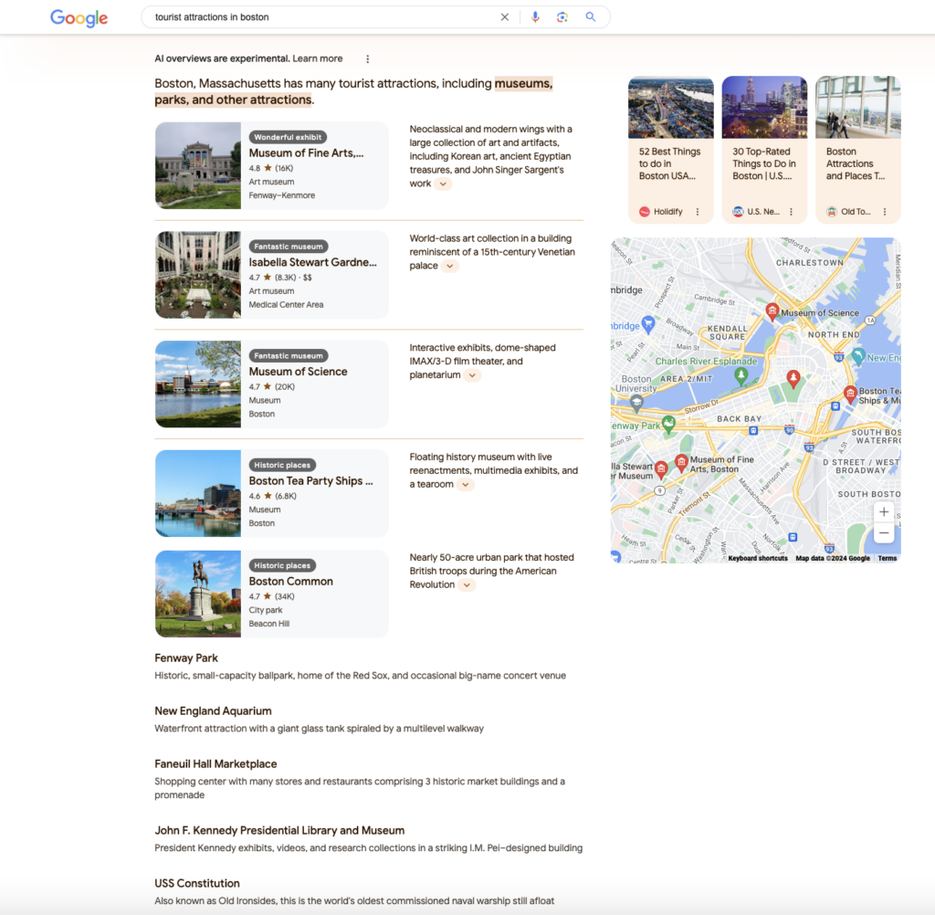Click the John F. Kennedy Presidential Library heading
The image size is (935, 915).
279,830
